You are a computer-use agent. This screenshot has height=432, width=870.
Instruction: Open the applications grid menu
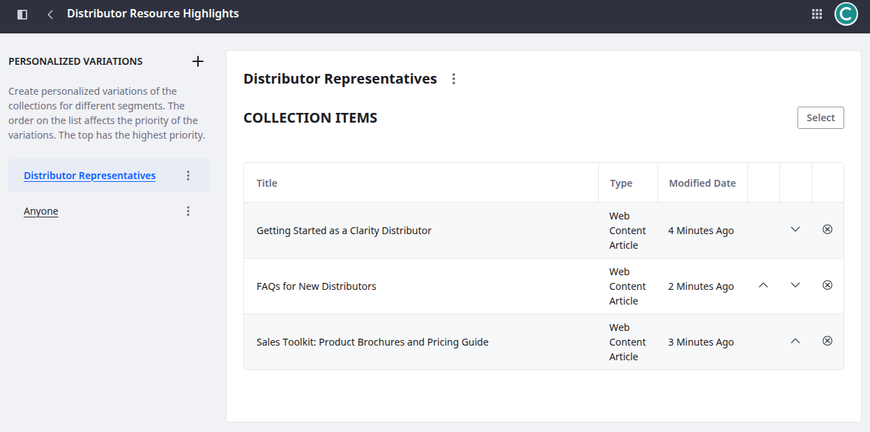(x=817, y=14)
